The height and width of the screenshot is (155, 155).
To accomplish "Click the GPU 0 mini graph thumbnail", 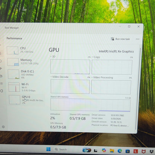I will [15, 99].
